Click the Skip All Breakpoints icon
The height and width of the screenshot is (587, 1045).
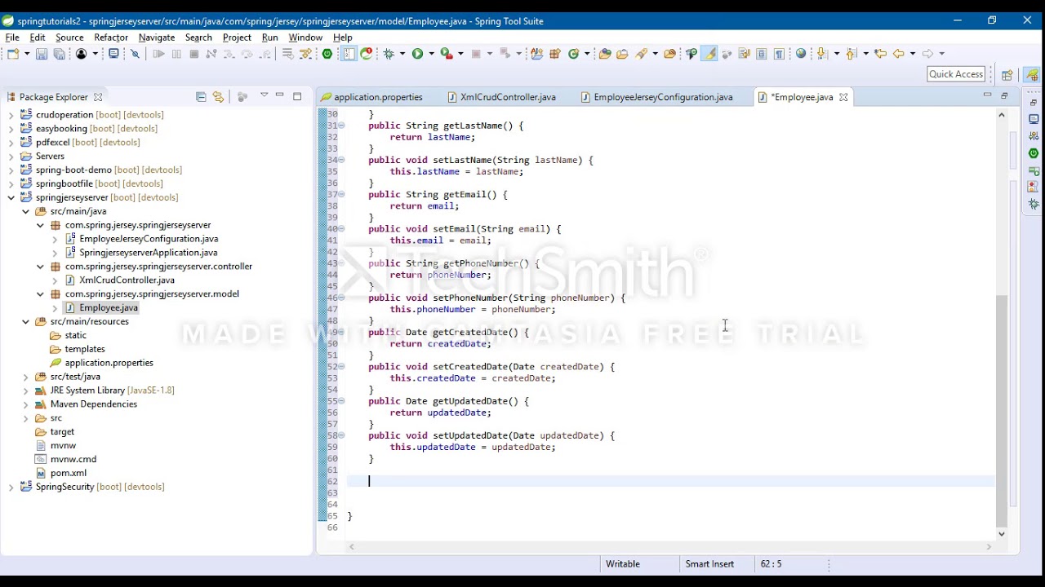(136, 54)
